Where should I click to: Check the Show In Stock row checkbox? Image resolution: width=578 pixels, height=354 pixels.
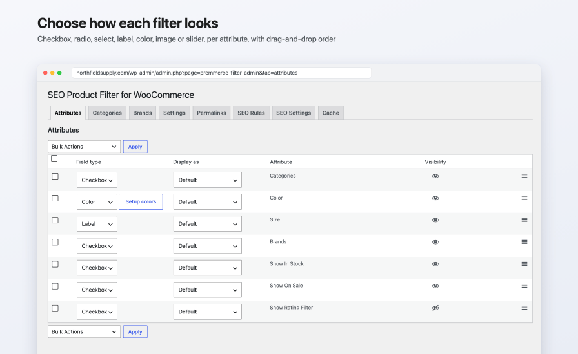(x=55, y=264)
